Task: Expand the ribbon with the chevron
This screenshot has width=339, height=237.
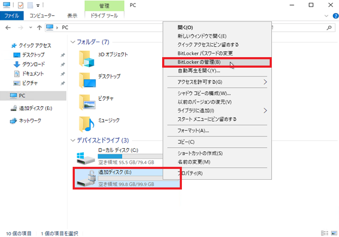Action: (326, 16)
